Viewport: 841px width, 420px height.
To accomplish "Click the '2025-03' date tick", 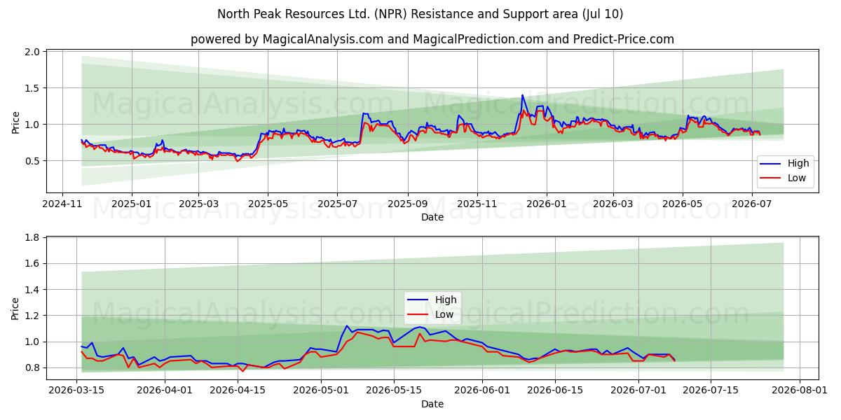I will pos(198,204).
